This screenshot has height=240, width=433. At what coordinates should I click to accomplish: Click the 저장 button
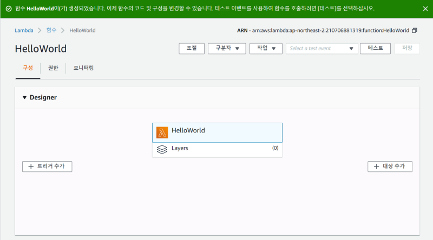click(407, 49)
